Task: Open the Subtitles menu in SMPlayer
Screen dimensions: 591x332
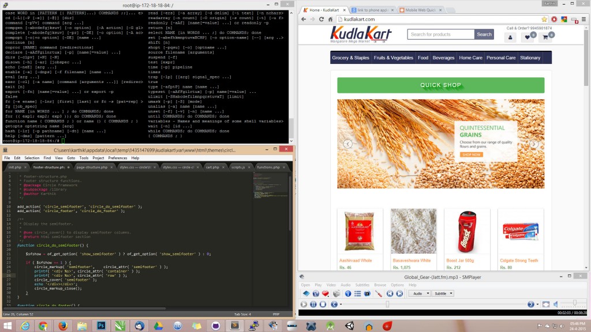Action: (362, 285)
